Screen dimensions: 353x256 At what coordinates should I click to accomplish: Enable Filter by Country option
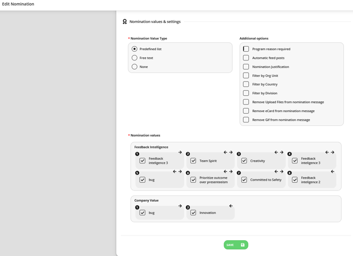(246, 84)
